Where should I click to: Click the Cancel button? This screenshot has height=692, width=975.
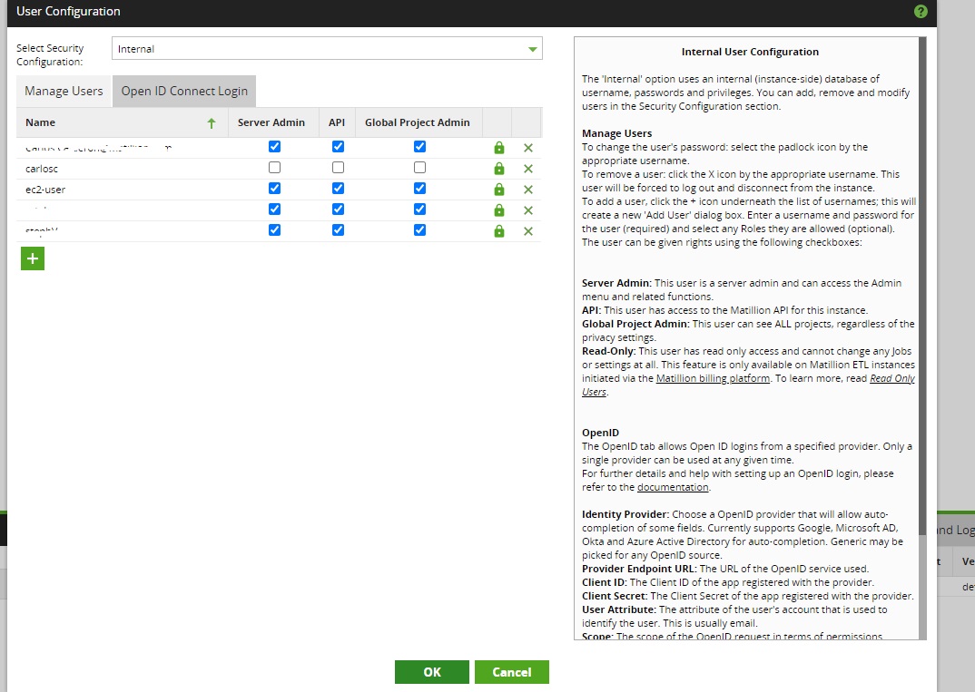pos(512,672)
